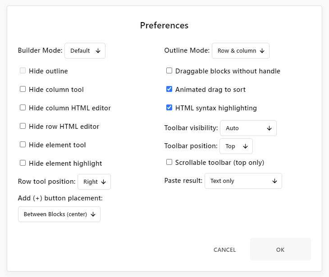Open the Add button placement dropdown

tap(59, 214)
